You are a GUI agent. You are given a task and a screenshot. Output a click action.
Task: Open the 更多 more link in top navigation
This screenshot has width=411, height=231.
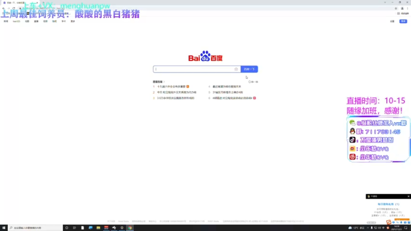coord(72,21)
